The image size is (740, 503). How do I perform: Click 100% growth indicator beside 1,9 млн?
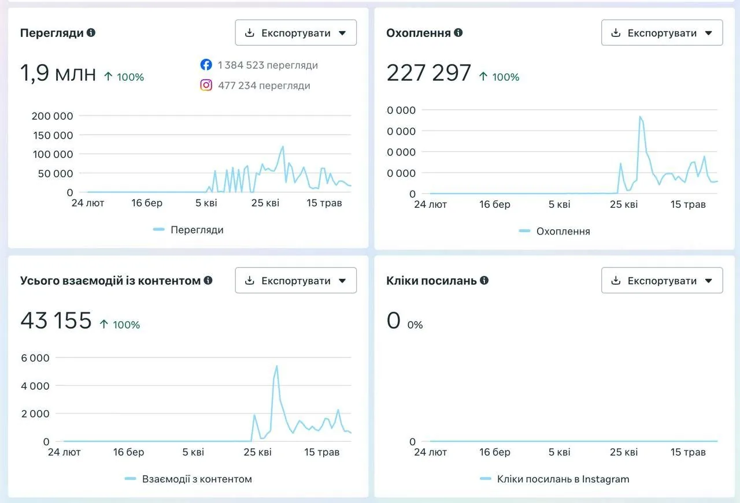(124, 77)
